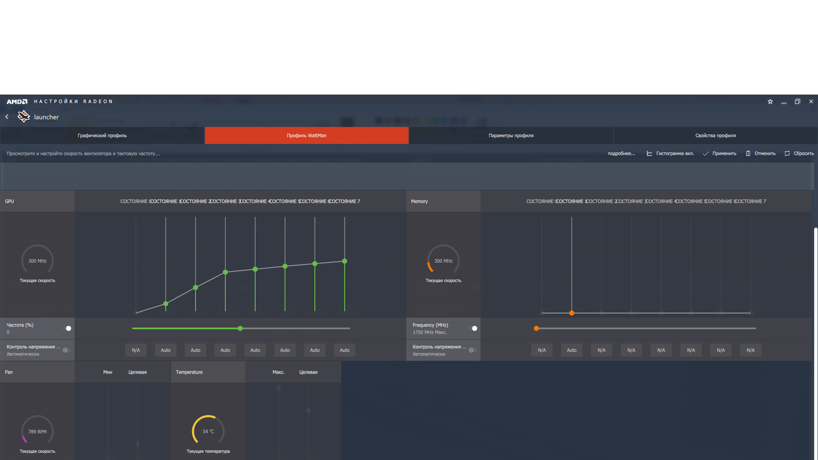Open Параметры профиля tab
The height and width of the screenshot is (460, 818).
pos(511,135)
